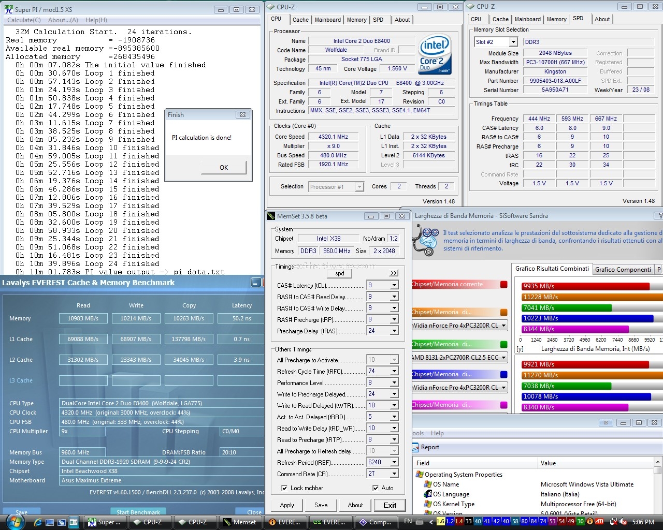Viewport: 663px width, 530px height.
Task: Click the Exit button in MemSet
Action: click(x=390, y=505)
